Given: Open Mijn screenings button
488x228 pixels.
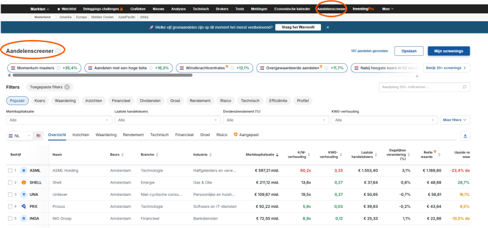Looking at the screenshot, I should (x=449, y=51).
